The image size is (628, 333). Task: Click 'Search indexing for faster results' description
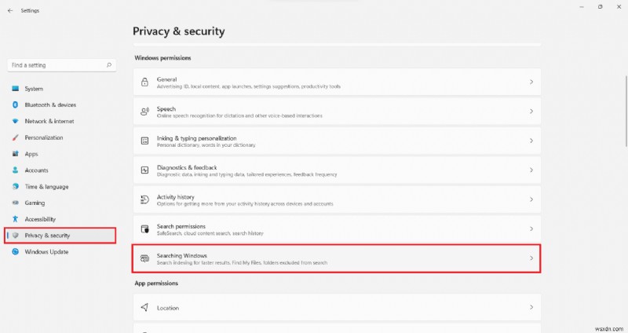click(242, 262)
